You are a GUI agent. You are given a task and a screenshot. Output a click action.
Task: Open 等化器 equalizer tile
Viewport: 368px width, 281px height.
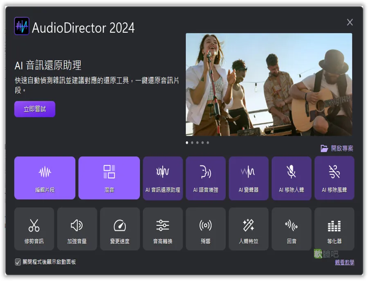334,229
